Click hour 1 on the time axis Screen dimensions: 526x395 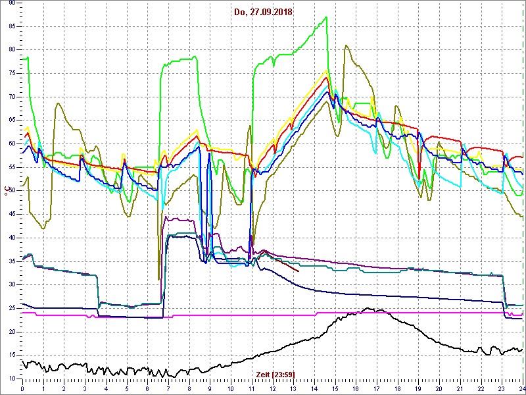pyautogui.click(x=43, y=388)
